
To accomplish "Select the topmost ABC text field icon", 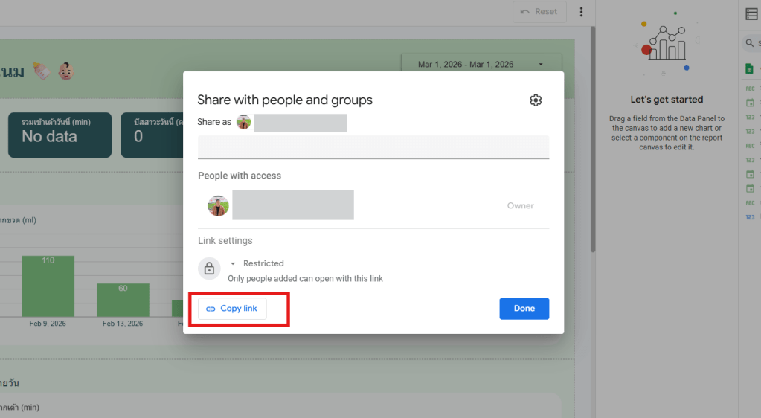I will pos(750,88).
